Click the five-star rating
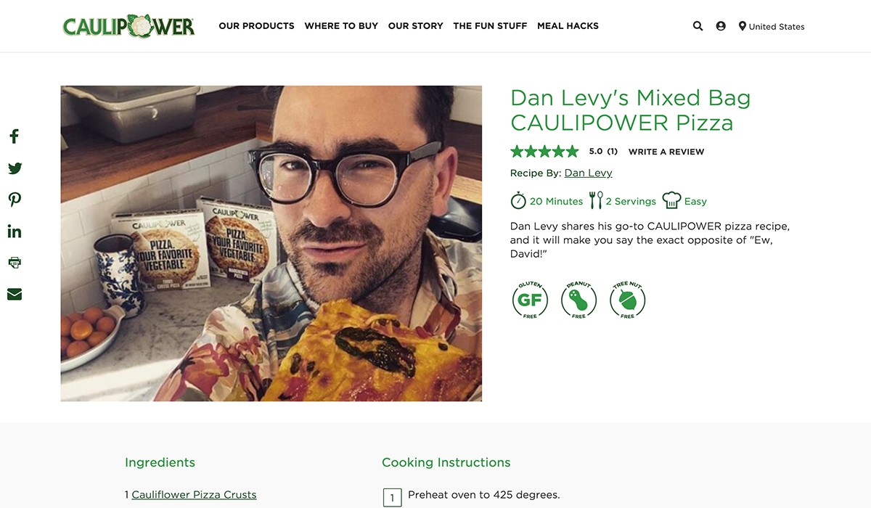 tap(544, 152)
